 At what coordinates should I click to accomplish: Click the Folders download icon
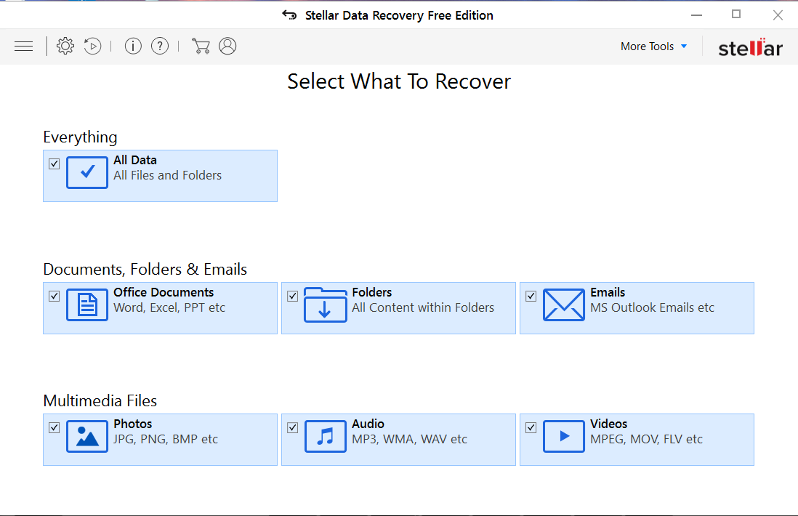click(325, 305)
